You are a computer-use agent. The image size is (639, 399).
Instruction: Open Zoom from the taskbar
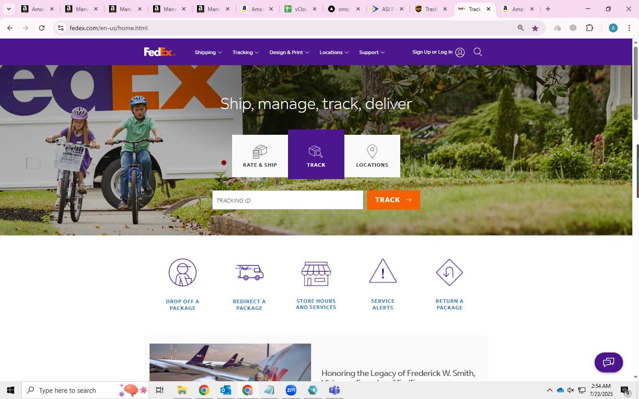(291, 390)
